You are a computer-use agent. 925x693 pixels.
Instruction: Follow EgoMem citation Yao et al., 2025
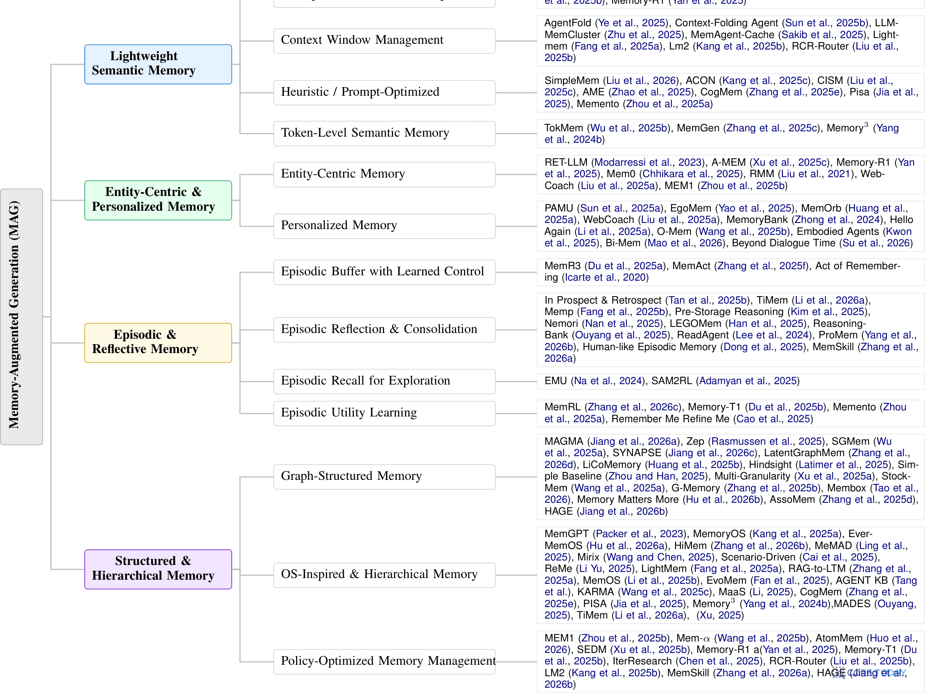pyautogui.click(x=755, y=208)
